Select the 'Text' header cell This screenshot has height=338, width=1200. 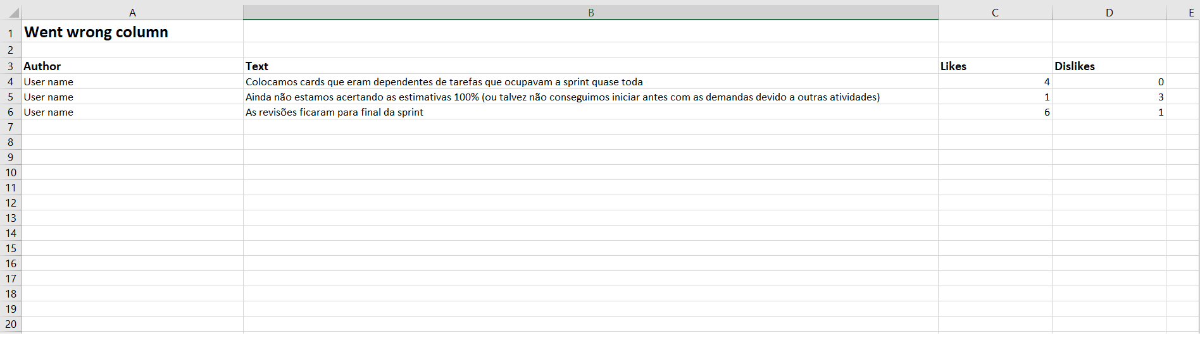[x=257, y=66]
